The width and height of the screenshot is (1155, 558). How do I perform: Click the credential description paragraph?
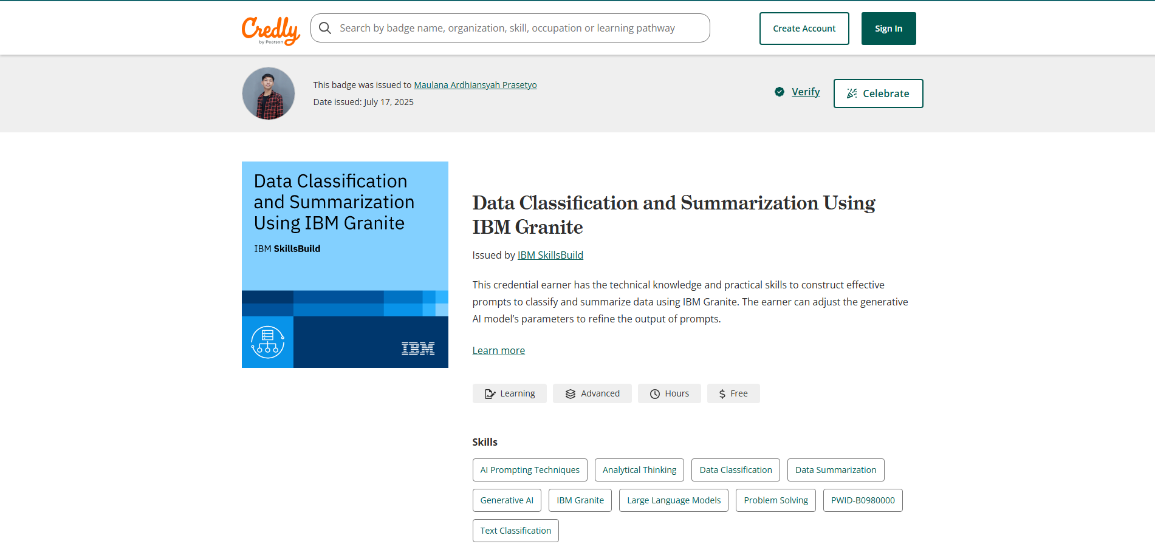coord(690,302)
